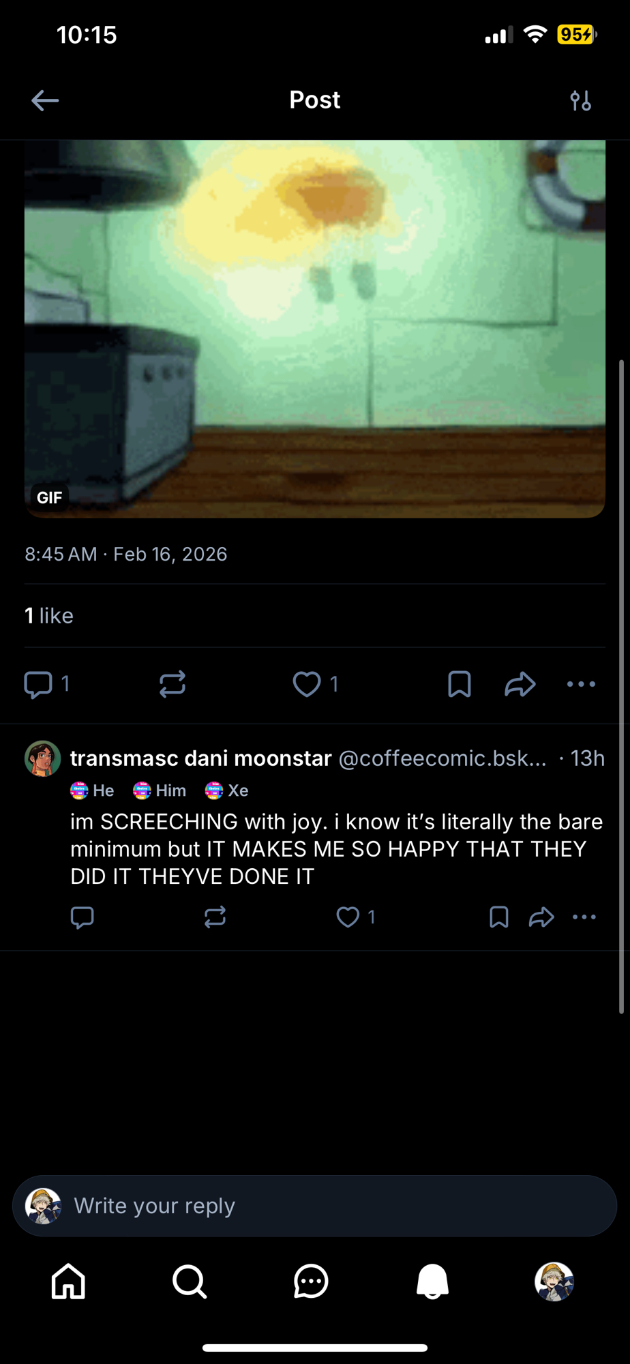This screenshot has width=630, height=1364.
Task: Open the Chat messages tab
Action: (311, 1281)
